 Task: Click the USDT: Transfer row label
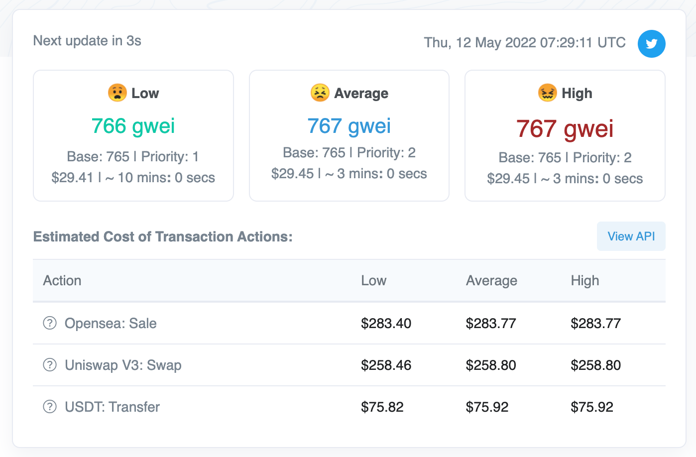click(112, 407)
